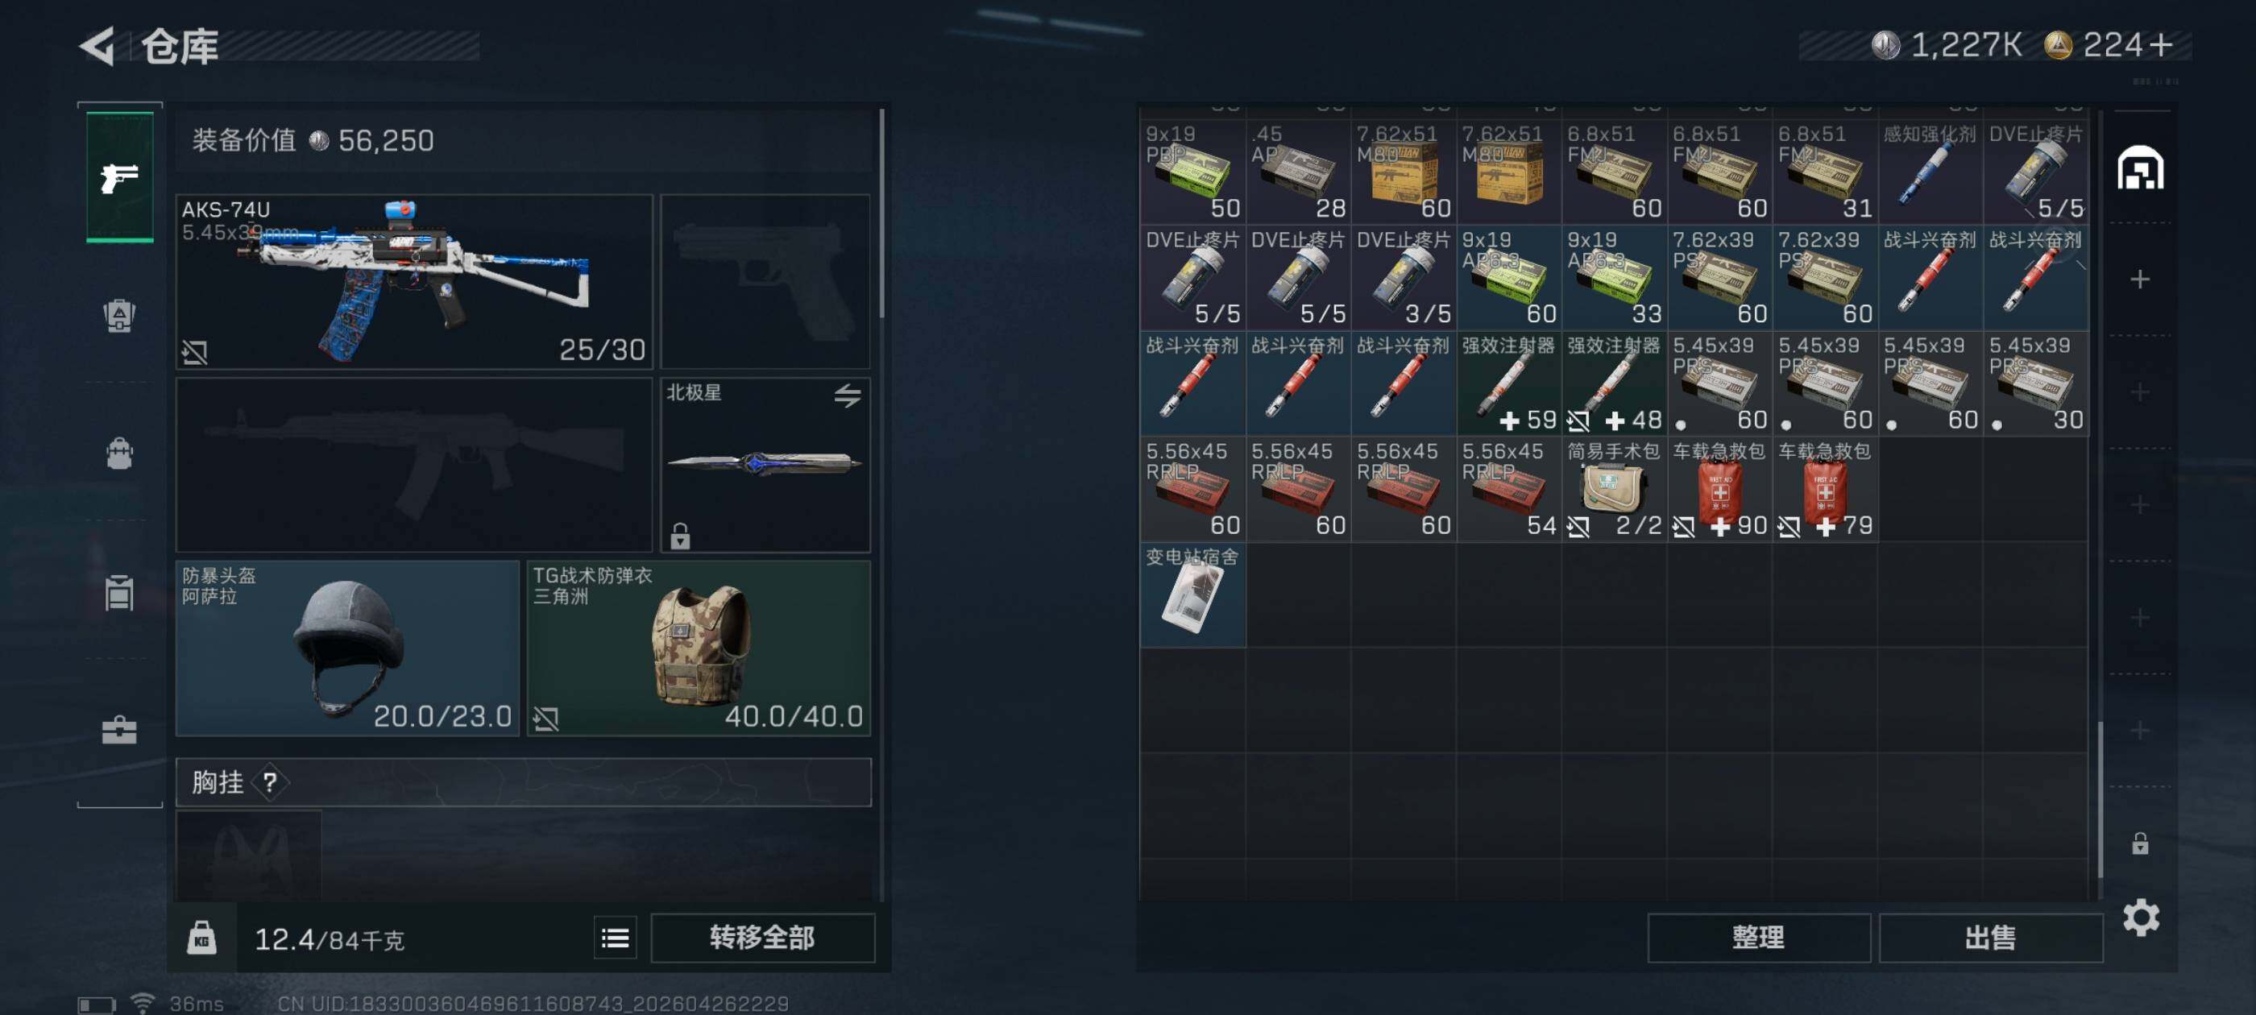The width and height of the screenshot is (2256, 1015).
Task: Open the briefcase category in sidebar
Action: coord(120,730)
